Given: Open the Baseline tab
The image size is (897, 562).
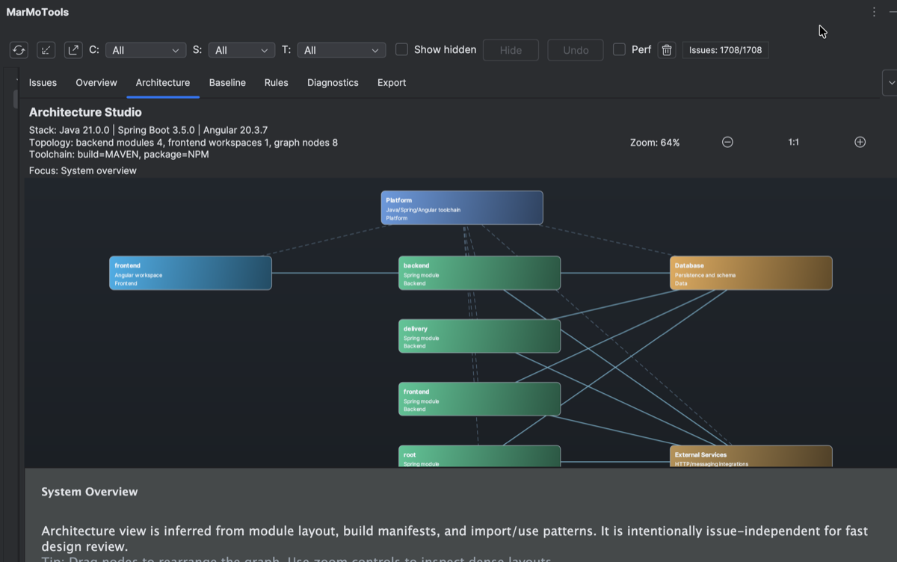Looking at the screenshot, I should point(227,83).
